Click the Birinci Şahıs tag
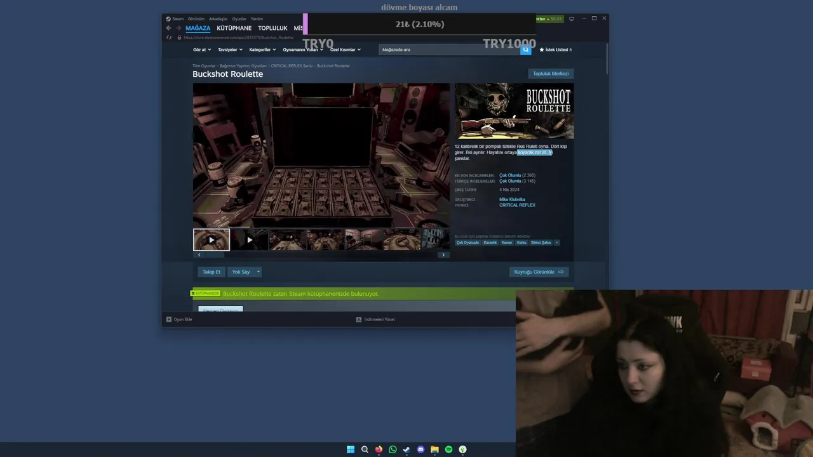 (x=541, y=242)
